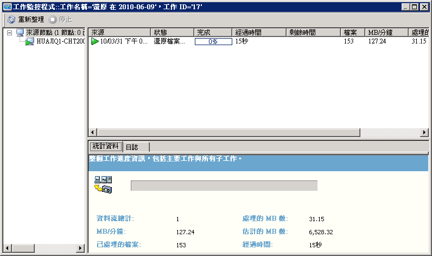The height and width of the screenshot is (256, 432).
Task: Click the 0% progress bar in job row
Action: point(213,41)
